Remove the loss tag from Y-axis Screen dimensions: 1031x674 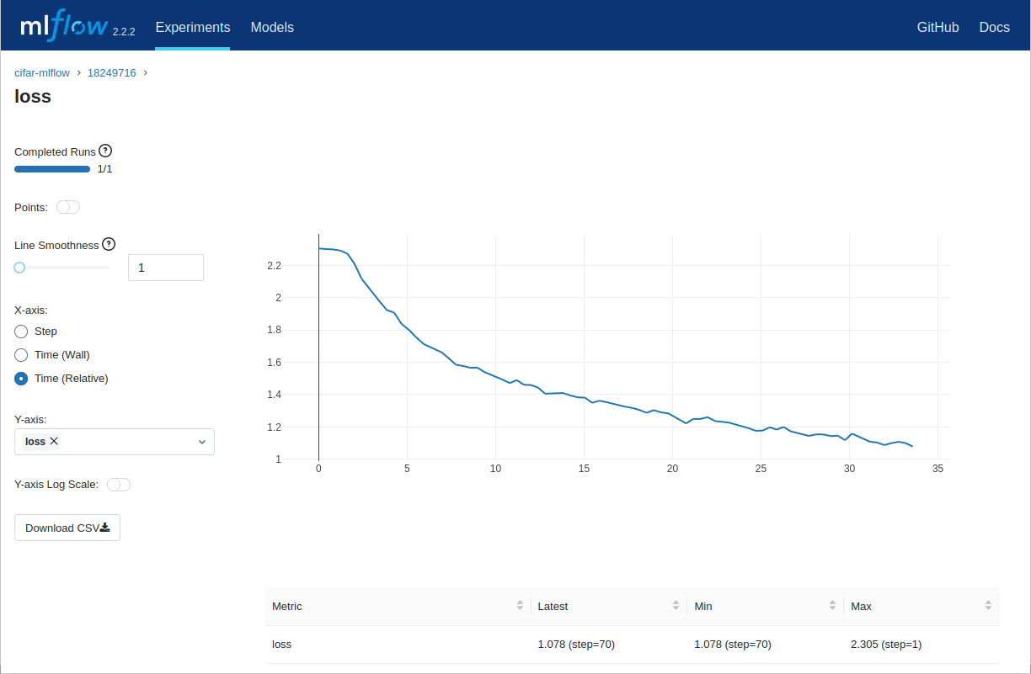coord(55,441)
